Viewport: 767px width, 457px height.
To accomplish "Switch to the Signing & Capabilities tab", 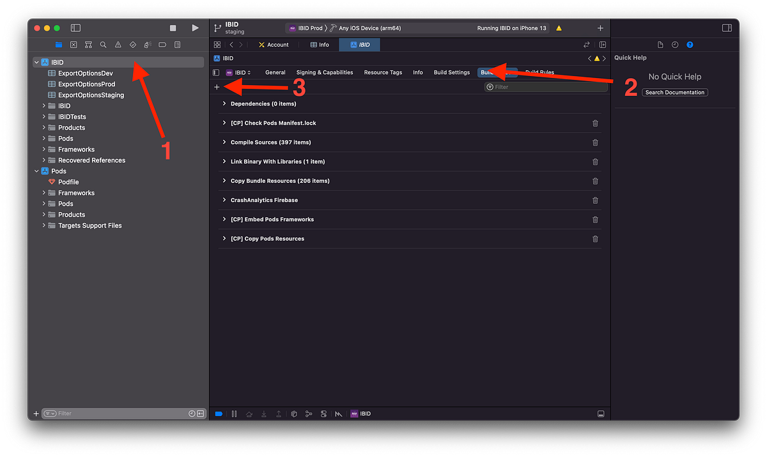I will [x=325, y=72].
